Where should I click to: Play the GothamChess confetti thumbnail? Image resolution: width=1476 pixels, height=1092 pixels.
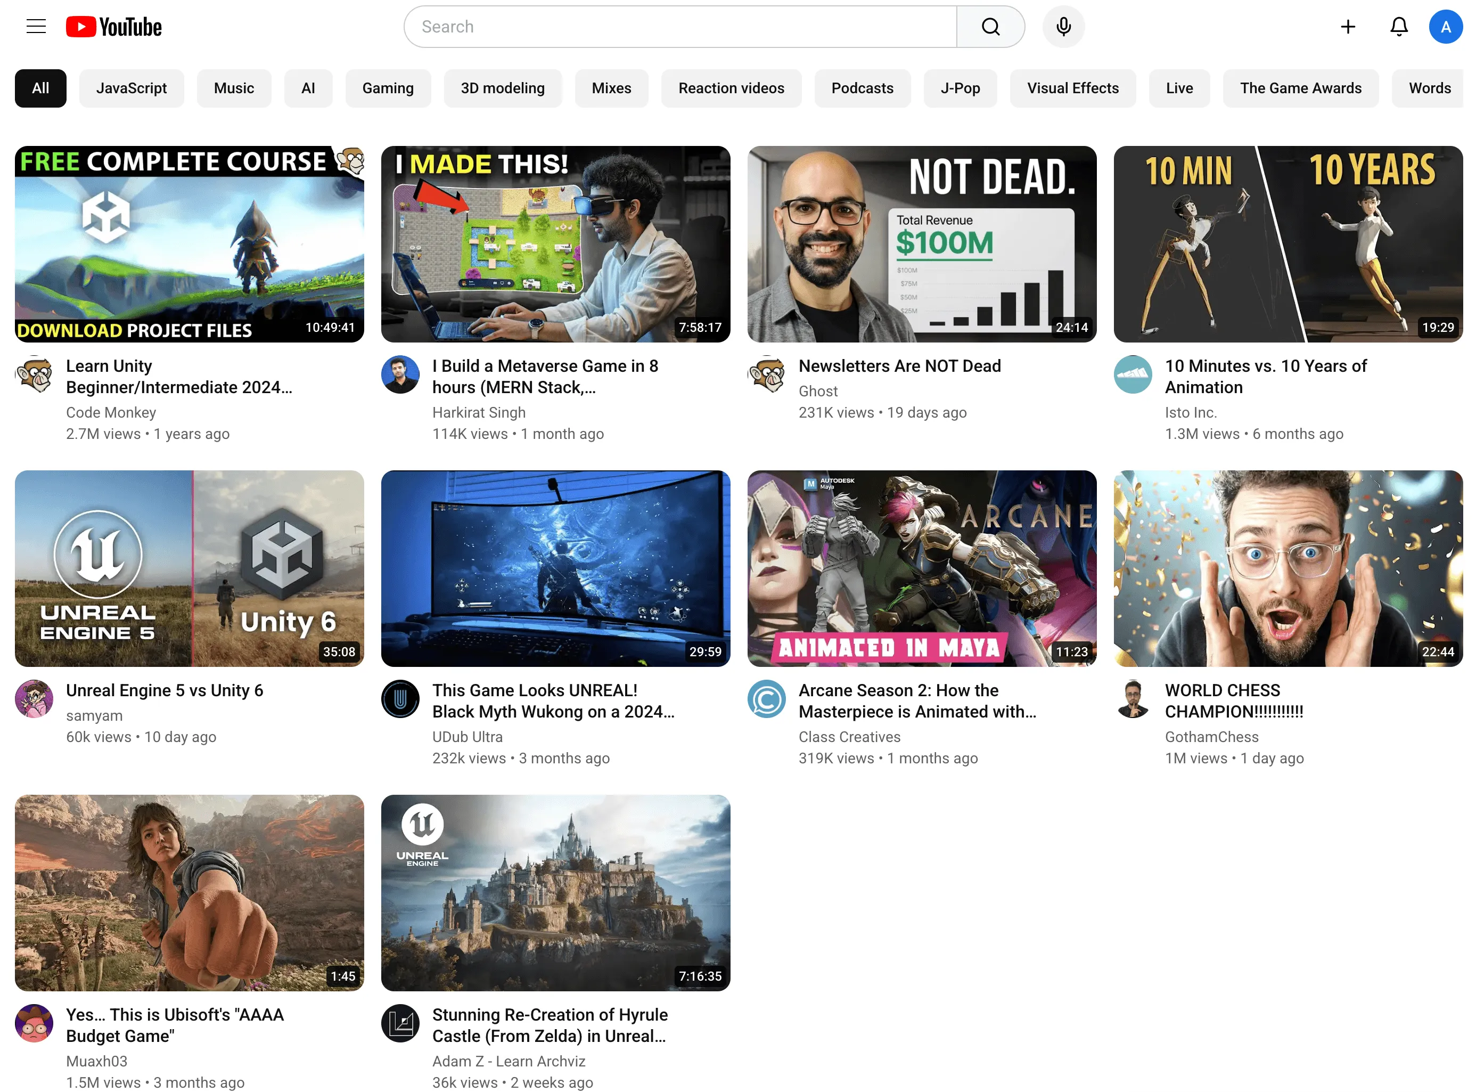tap(1289, 568)
